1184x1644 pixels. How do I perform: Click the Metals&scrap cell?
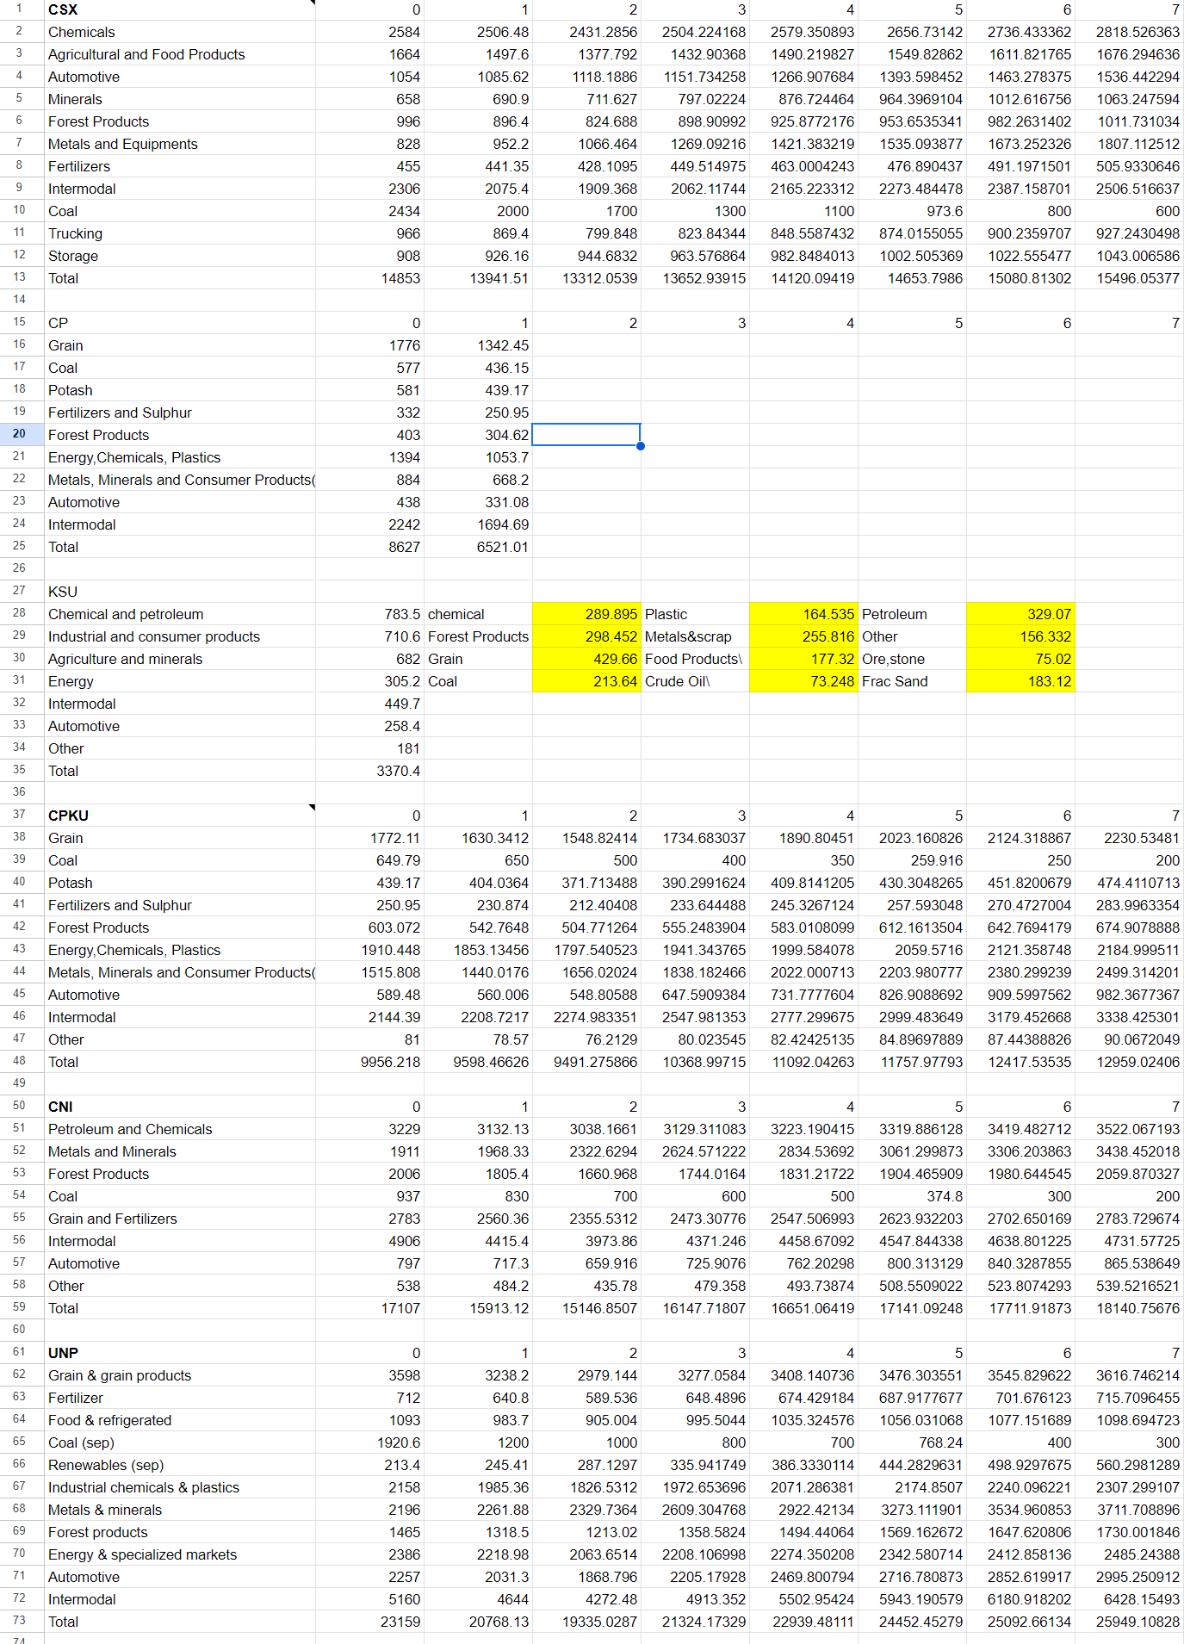(695, 636)
